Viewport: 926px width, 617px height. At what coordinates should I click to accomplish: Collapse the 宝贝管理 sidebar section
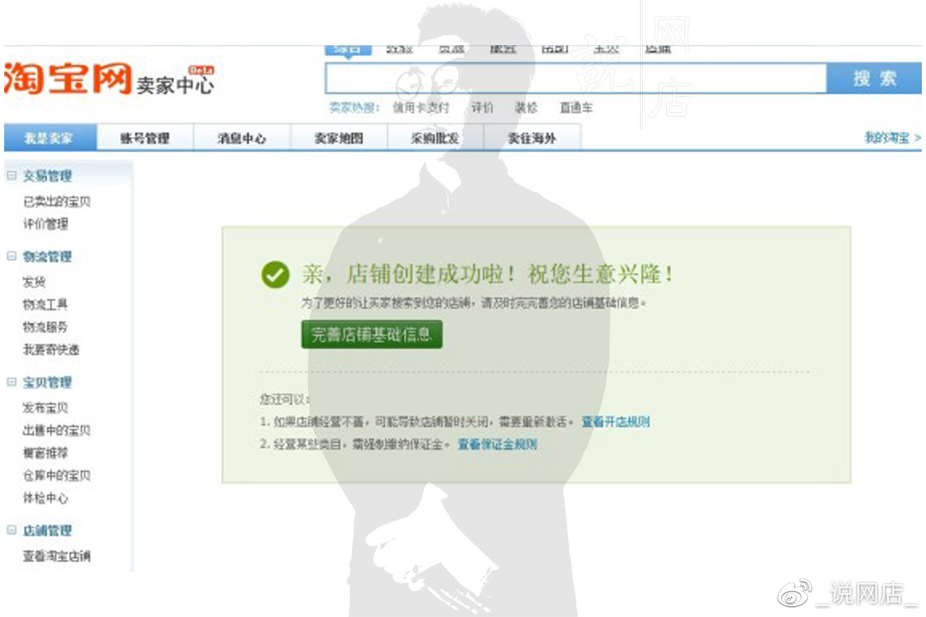(12, 382)
